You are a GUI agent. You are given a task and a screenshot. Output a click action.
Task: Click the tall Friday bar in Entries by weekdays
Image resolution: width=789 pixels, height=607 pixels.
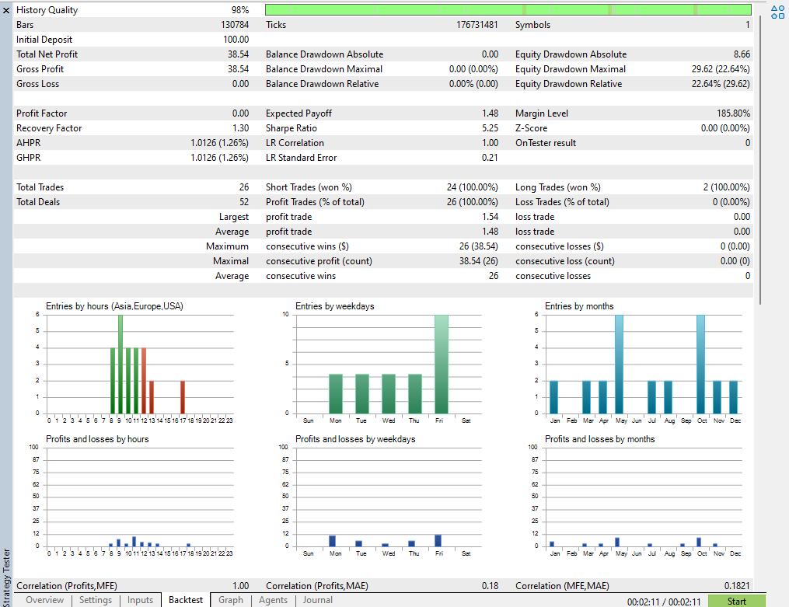[x=441, y=364]
